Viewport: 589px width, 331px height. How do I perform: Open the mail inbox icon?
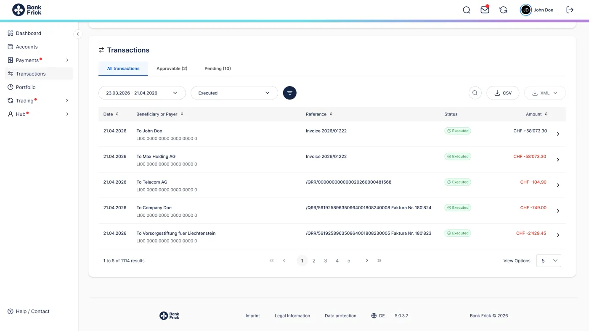click(x=485, y=10)
